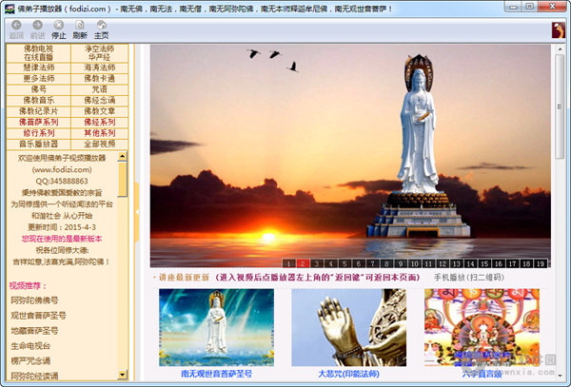
Task: Select the red 修行系列 category
Action: tap(39, 133)
